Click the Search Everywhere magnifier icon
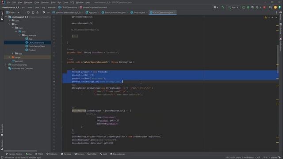The width and height of the screenshot is (283, 159). (271, 8)
